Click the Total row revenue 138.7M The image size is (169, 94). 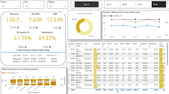98,90
